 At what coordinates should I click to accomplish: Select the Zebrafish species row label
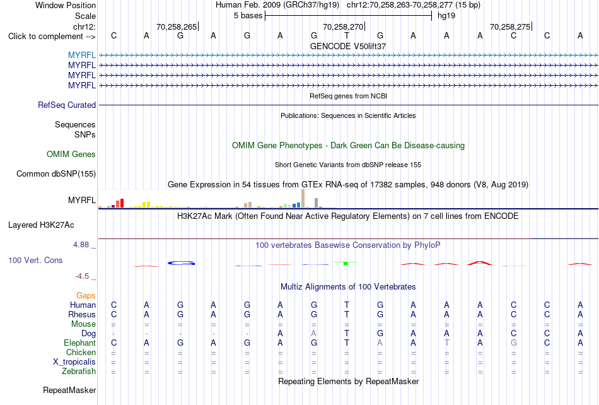point(79,371)
